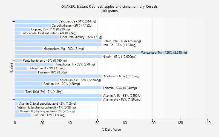Click the 'Thiamin - 63% (0.940mg)' label
219x137 pixels.
pos(120,88)
